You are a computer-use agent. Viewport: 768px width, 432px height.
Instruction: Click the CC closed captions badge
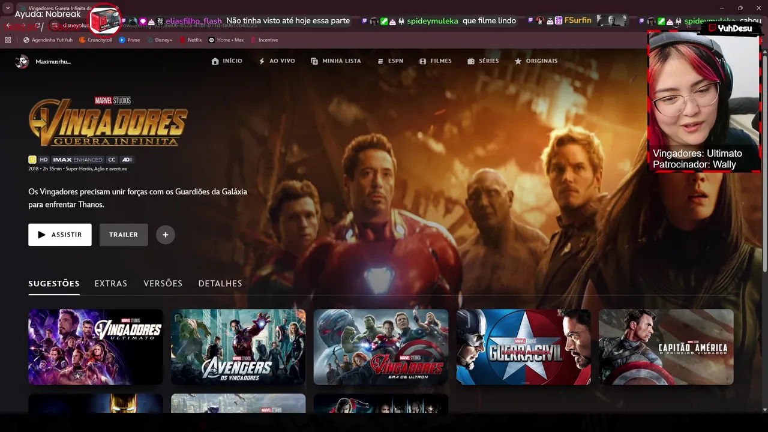click(112, 160)
